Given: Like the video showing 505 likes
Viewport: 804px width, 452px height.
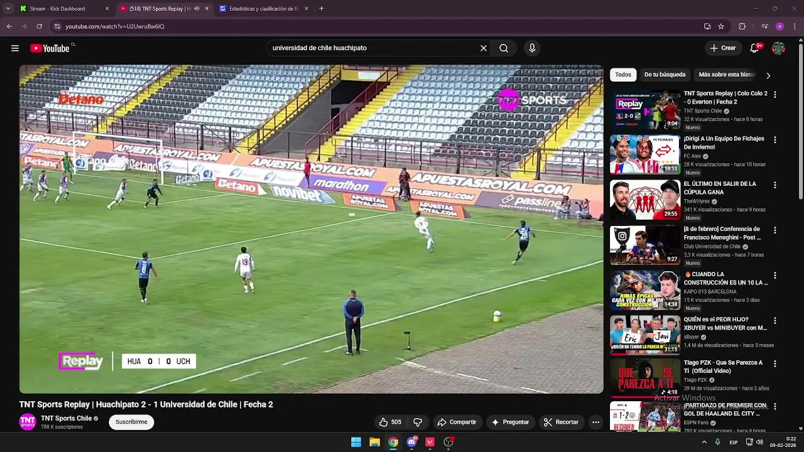Looking at the screenshot, I should 389,422.
